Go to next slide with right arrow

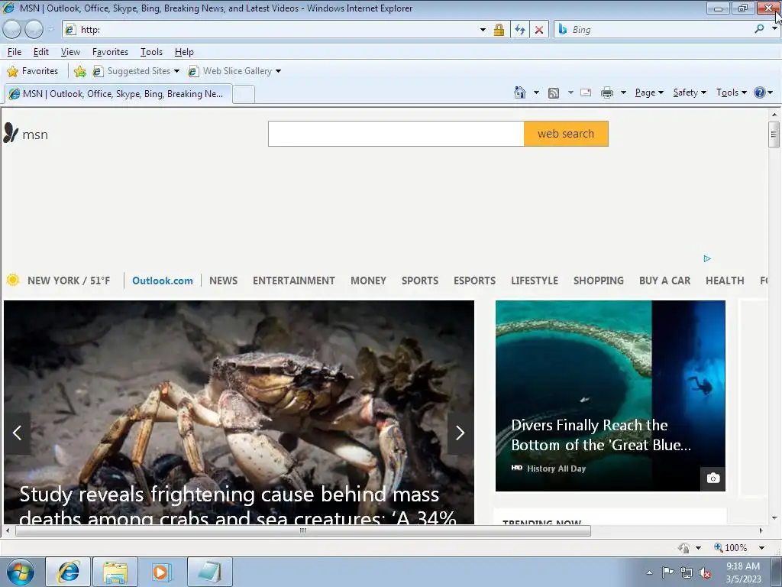tap(460, 433)
